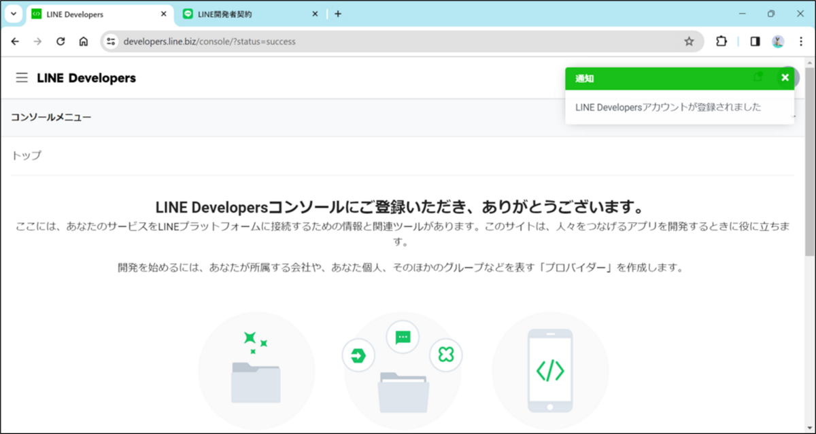Open the hamburger menu beside LINE Developers

(x=22, y=78)
